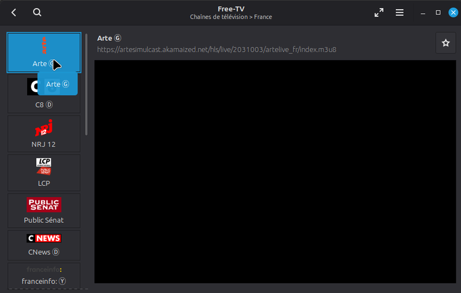Click the CNews logo
Image resolution: width=461 pixels, height=293 pixels.
[x=44, y=238]
